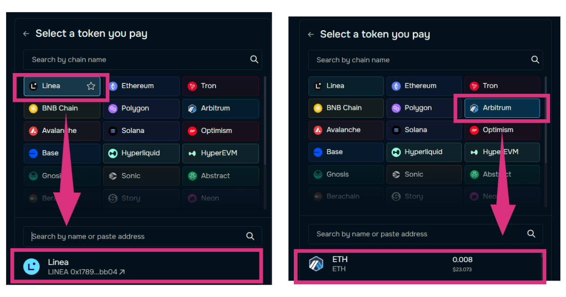
Task: Click magnifier in right token search field
Action: click(x=531, y=234)
